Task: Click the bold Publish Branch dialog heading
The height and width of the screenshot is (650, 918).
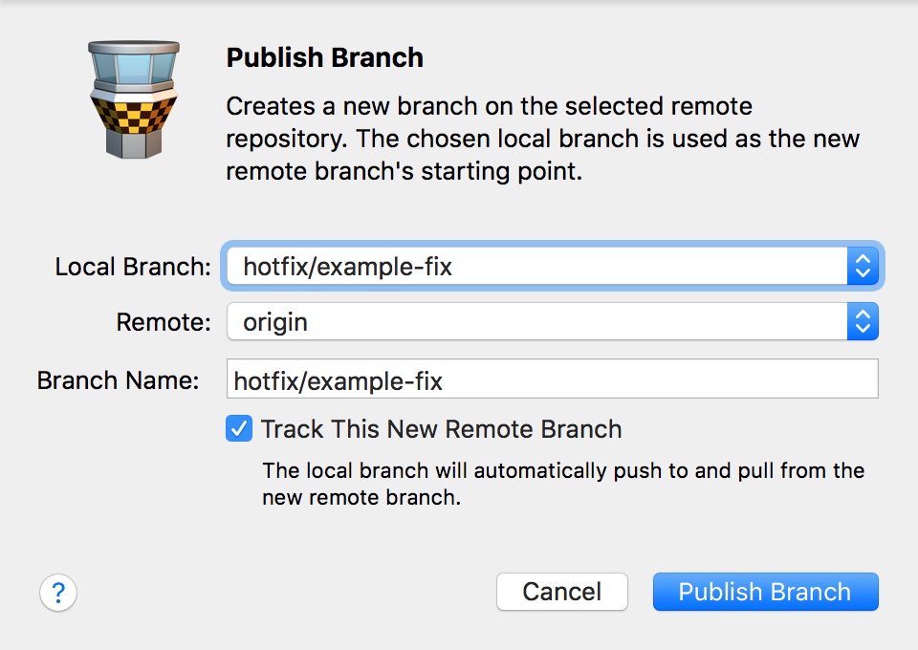Action: point(325,57)
